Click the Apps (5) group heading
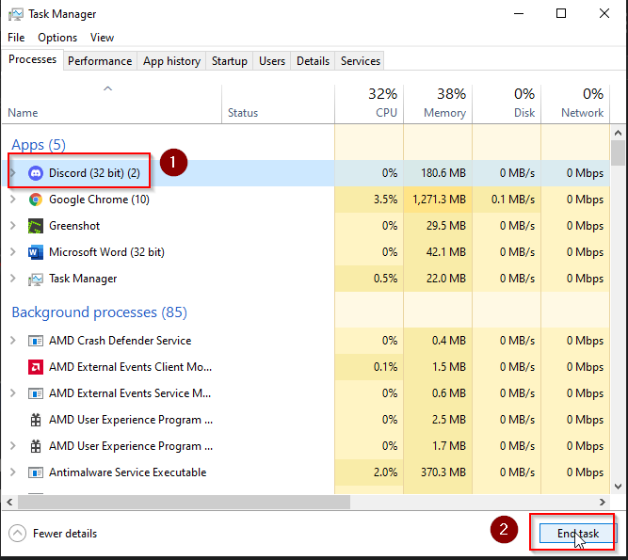Image resolution: width=628 pixels, height=560 pixels. point(39,145)
